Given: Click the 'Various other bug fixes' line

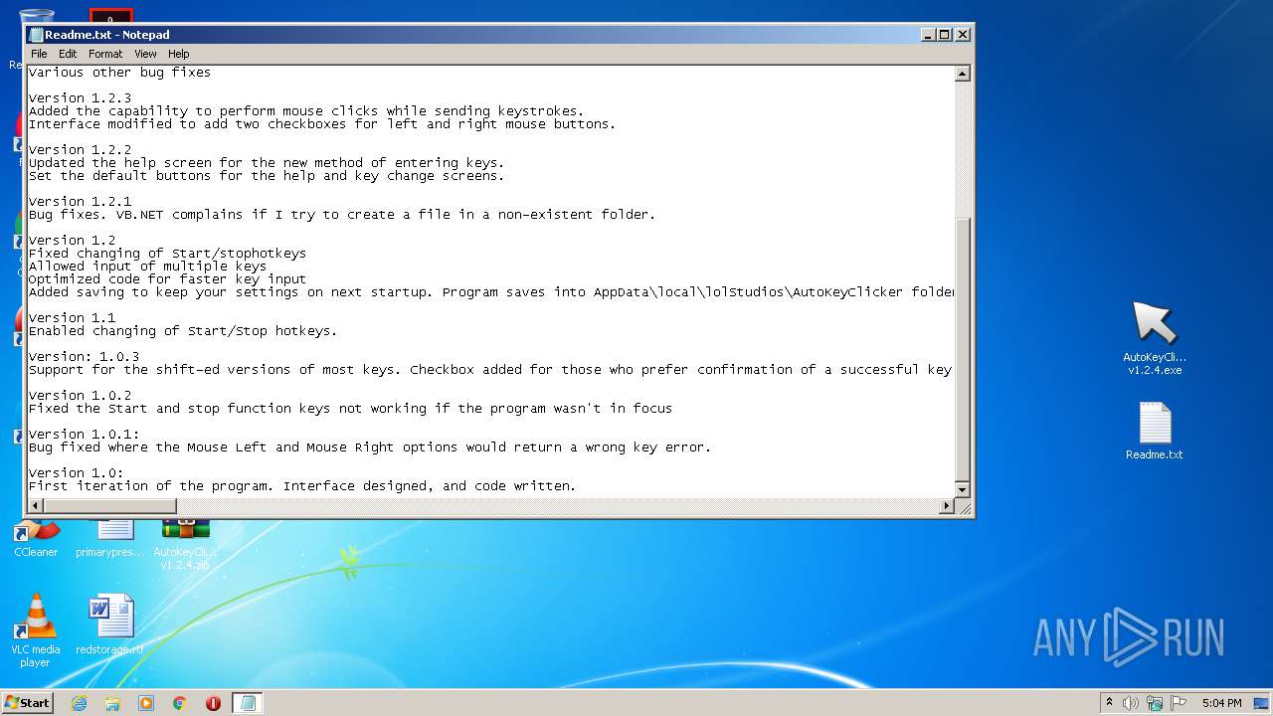Looking at the screenshot, I should 119,72.
